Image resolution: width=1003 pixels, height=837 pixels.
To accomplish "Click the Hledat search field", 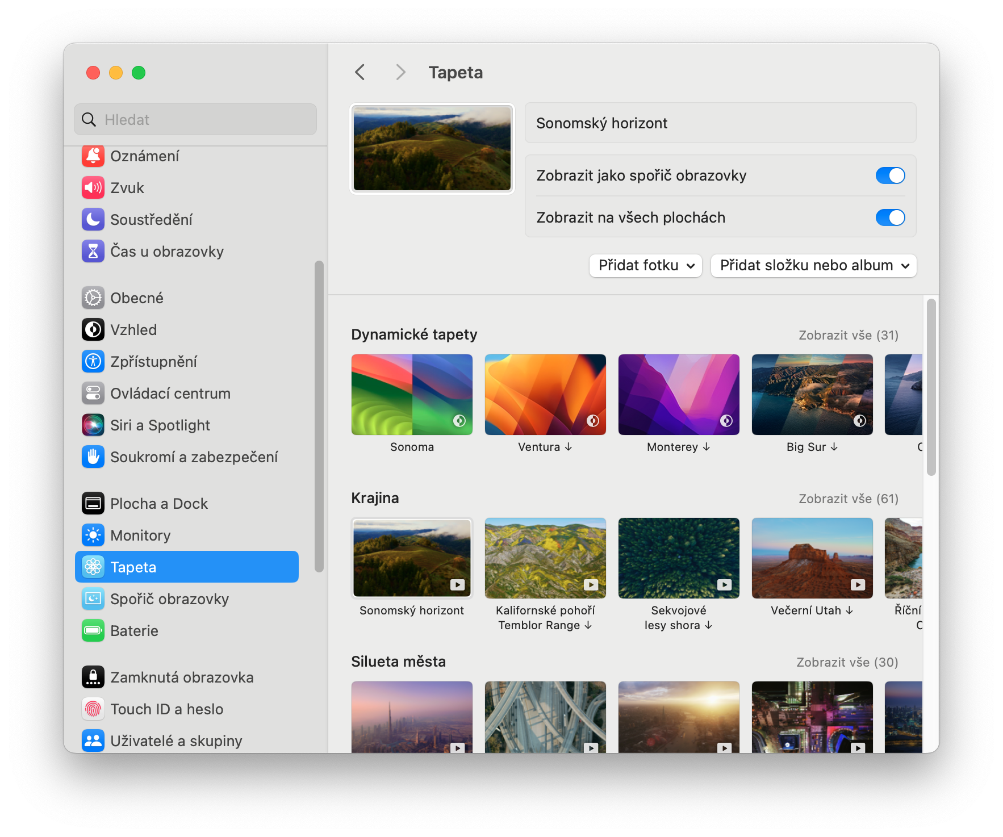I will [195, 120].
